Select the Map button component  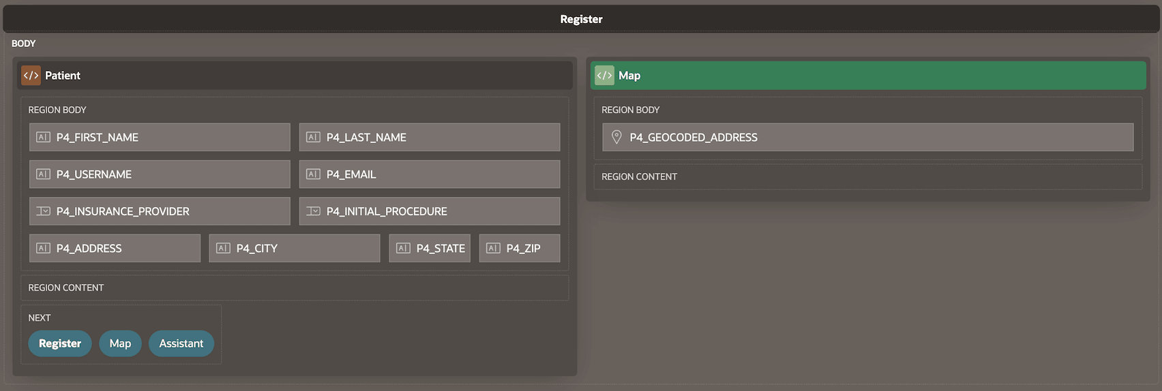(x=120, y=343)
